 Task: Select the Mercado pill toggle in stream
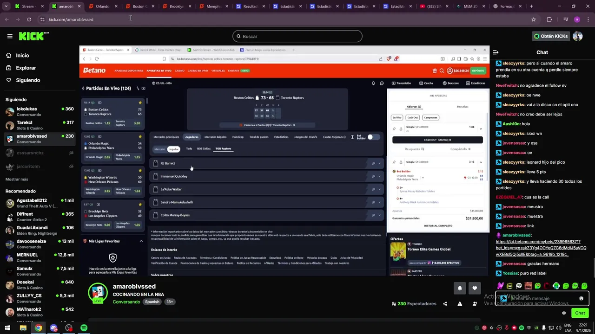[159, 149]
